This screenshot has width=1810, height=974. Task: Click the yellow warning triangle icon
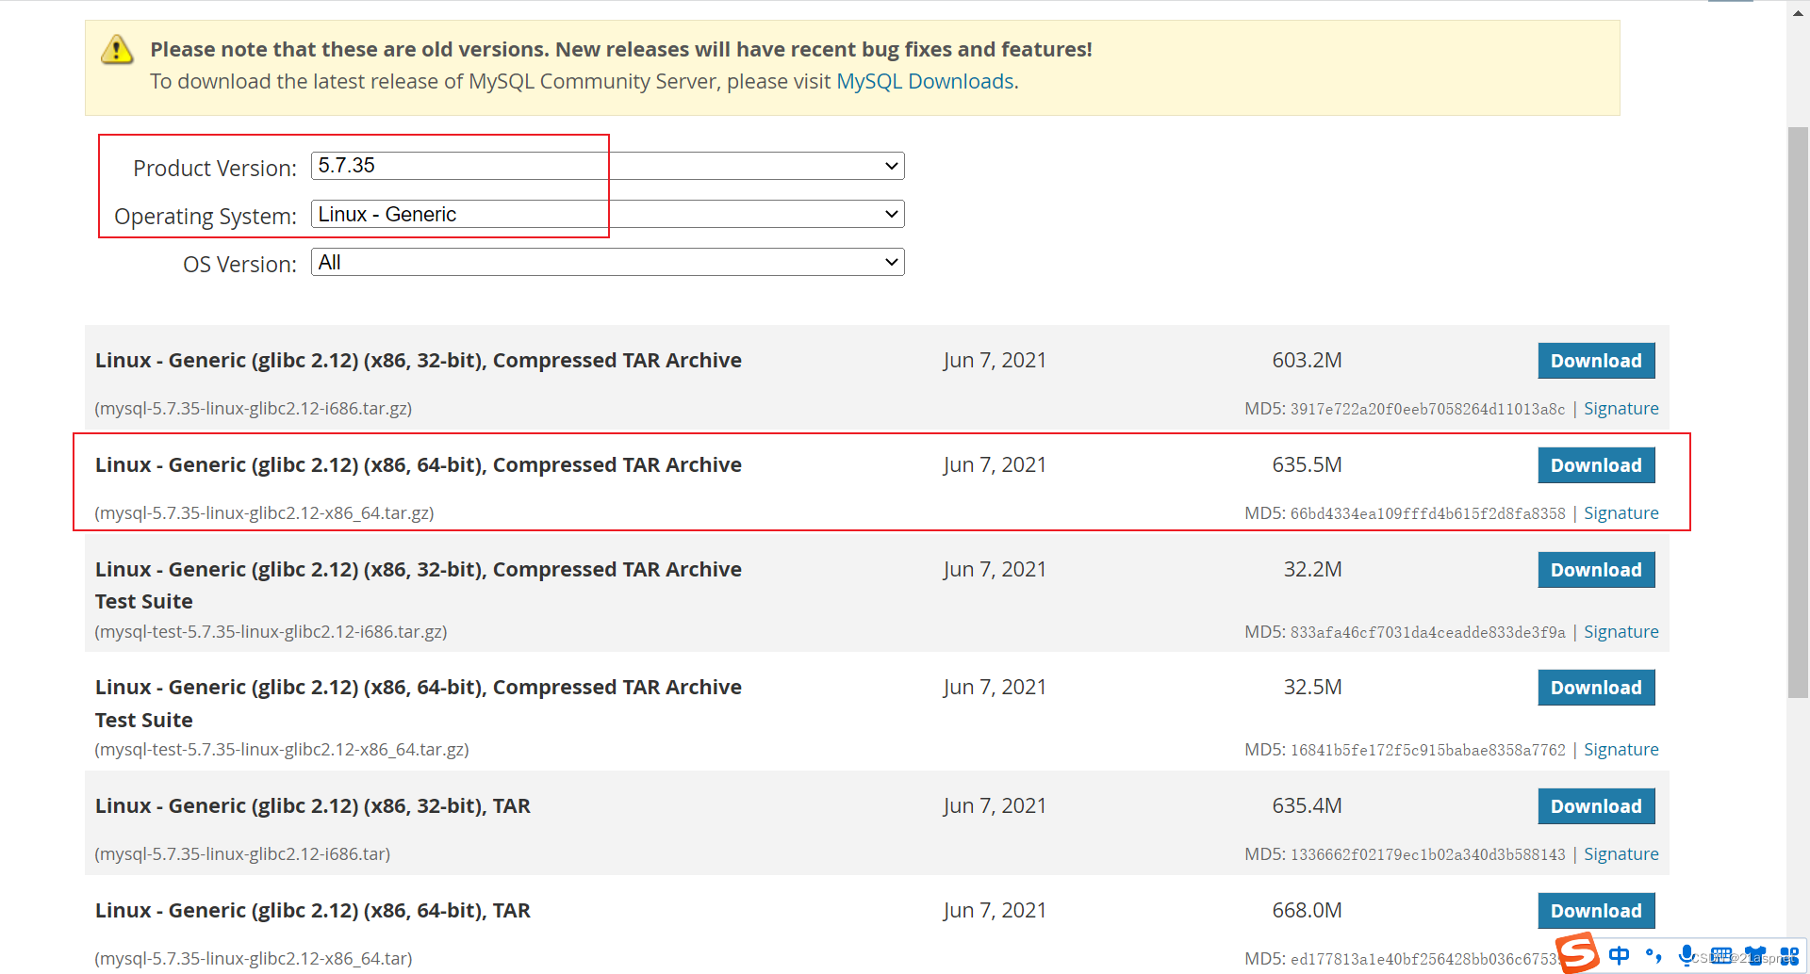tap(117, 49)
